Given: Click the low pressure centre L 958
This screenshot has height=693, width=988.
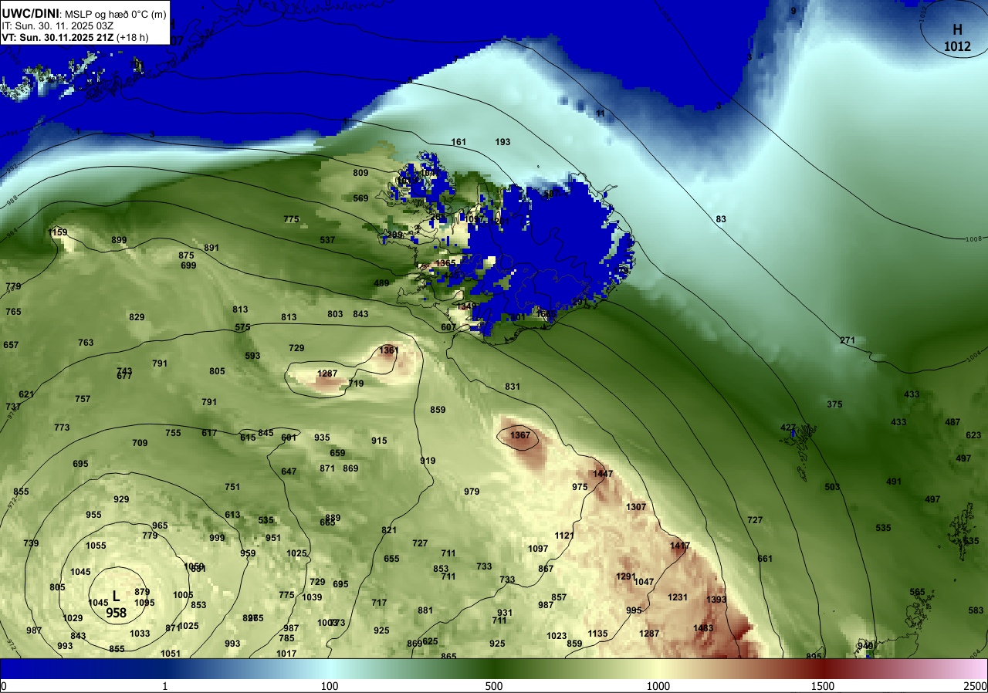Looking at the screenshot, I should coord(117,604).
